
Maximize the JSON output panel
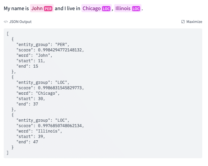(x=192, y=22)
